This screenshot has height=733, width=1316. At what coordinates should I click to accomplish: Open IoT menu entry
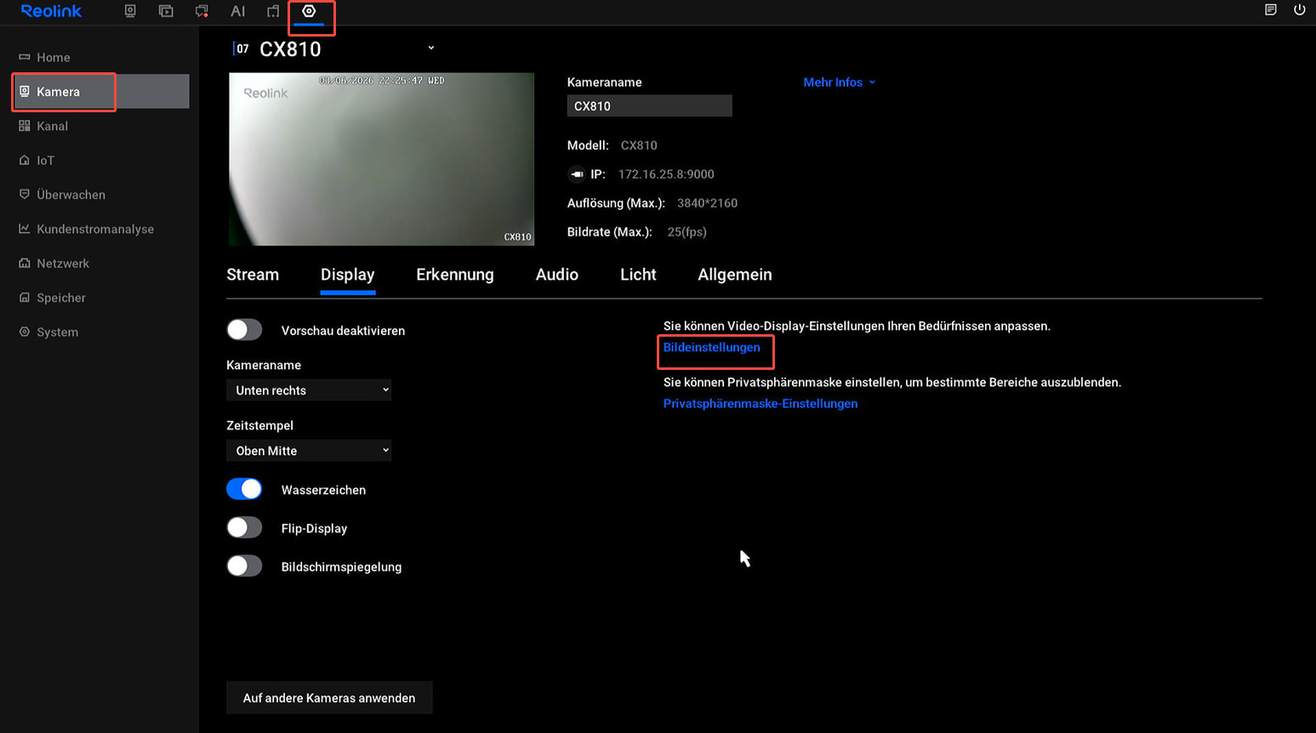(100, 160)
